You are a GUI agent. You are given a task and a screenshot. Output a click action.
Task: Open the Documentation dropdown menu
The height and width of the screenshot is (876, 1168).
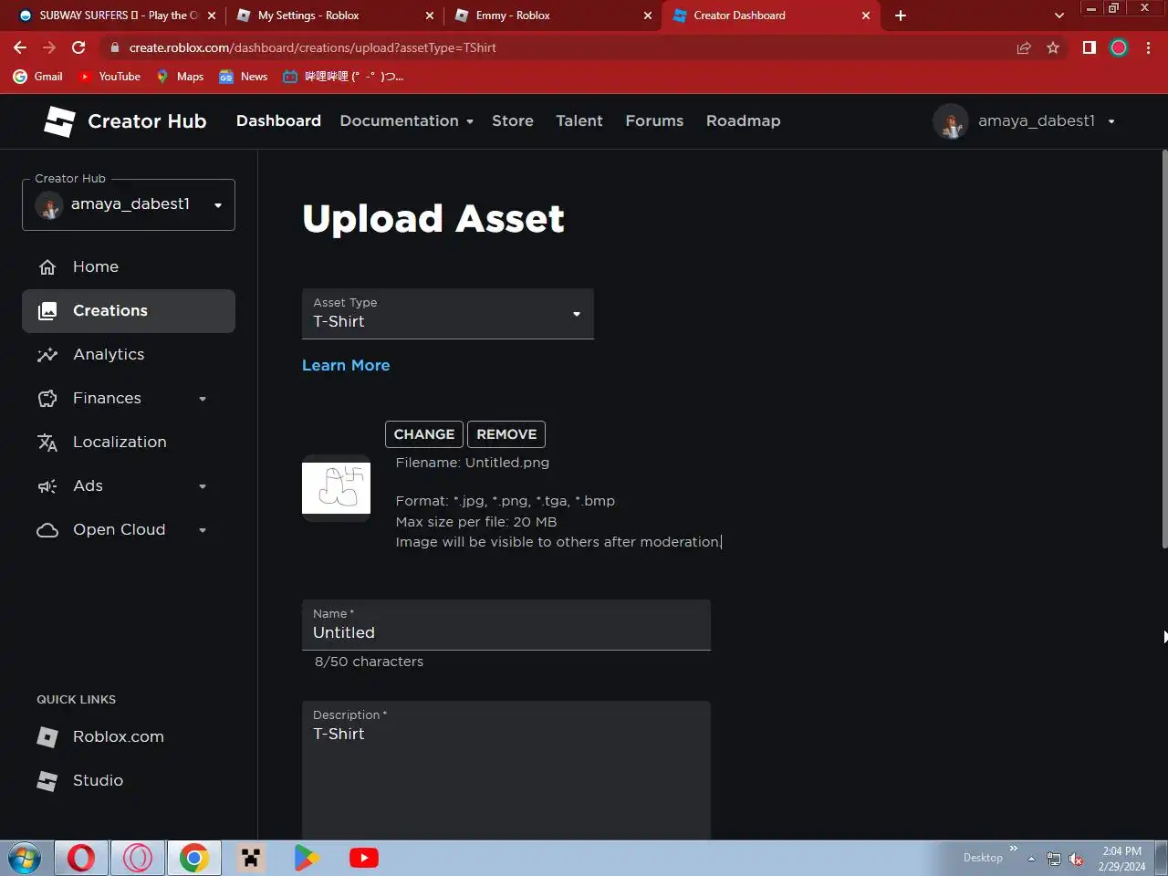pyautogui.click(x=407, y=120)
